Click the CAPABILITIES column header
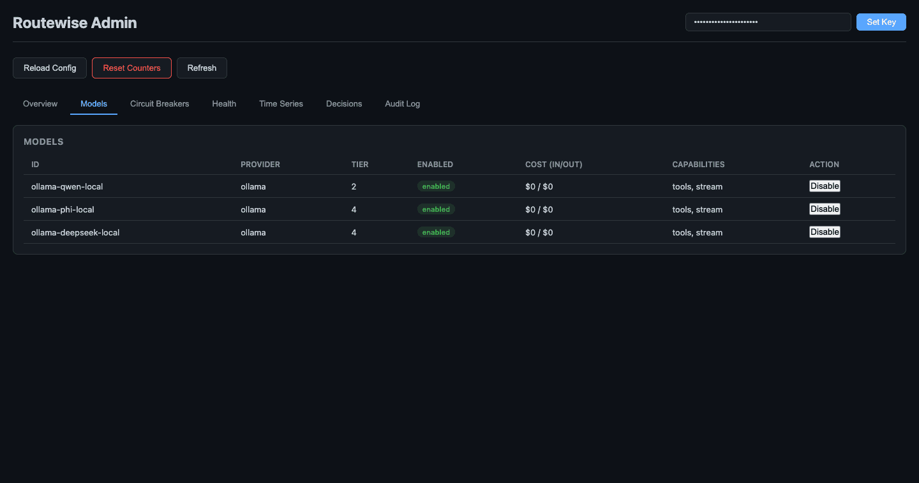 (698, 164)
